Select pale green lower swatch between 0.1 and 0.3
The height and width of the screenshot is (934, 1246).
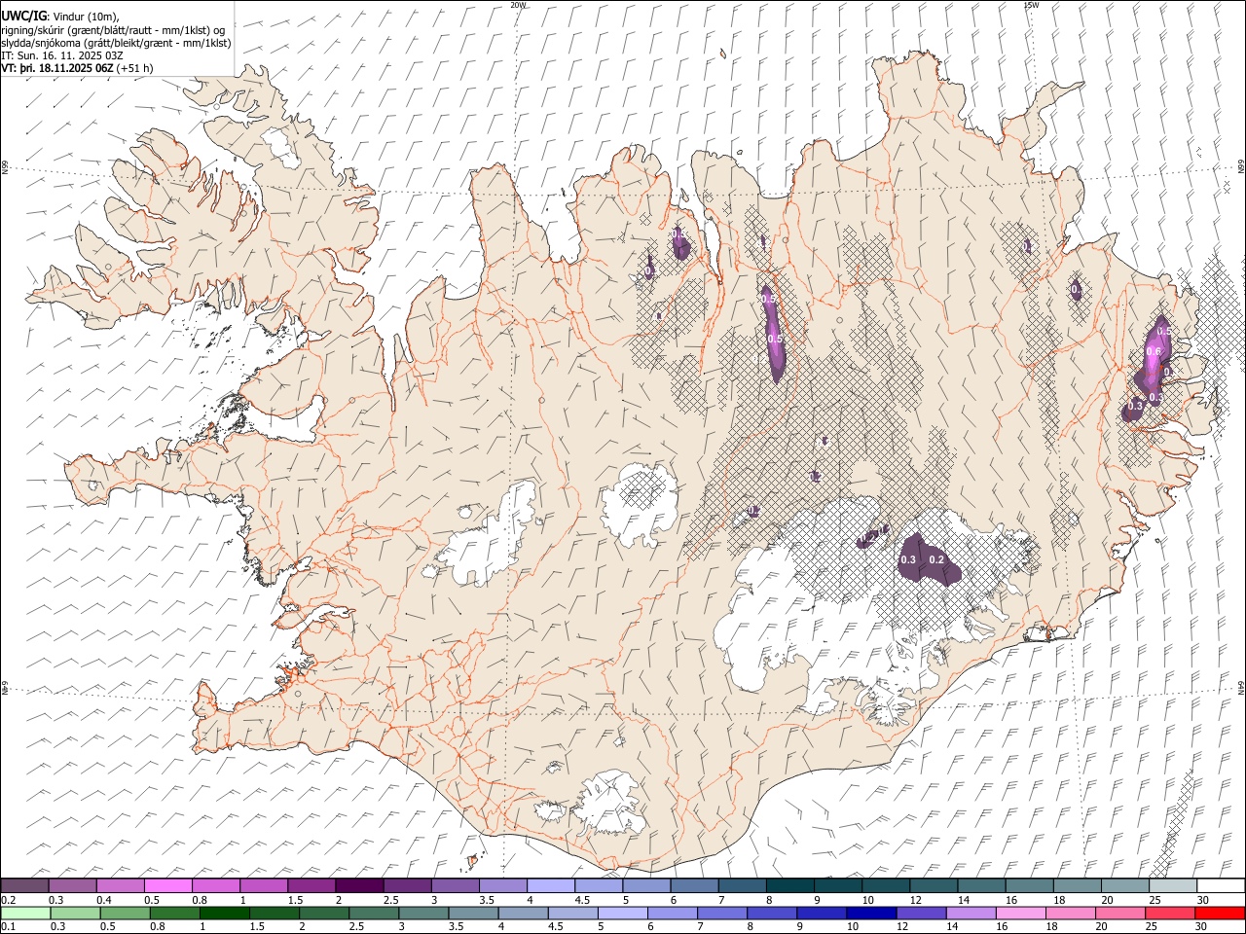[25, 913]
